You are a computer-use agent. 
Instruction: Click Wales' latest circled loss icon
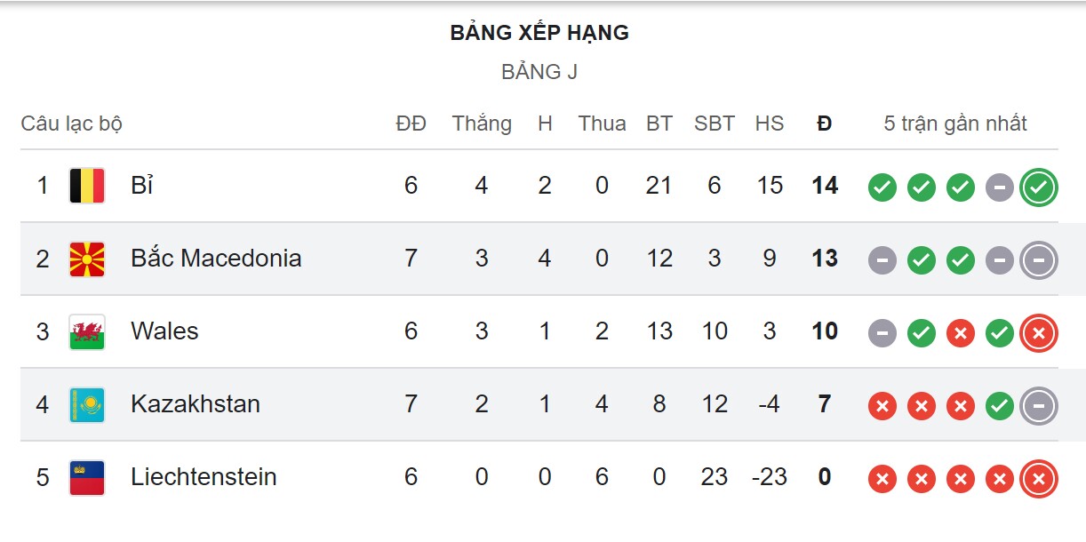1038,332
